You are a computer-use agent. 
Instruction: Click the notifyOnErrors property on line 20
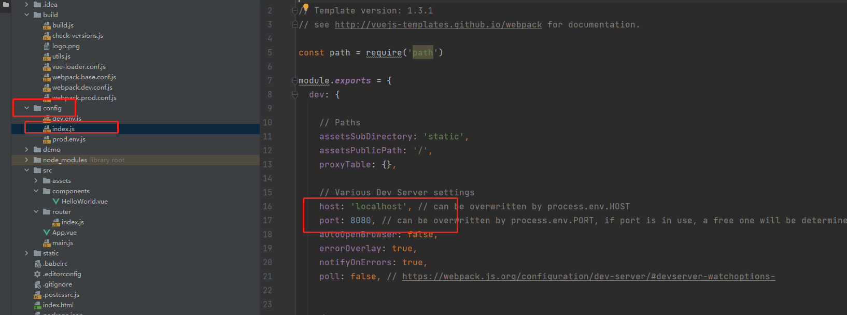point(356,263)
